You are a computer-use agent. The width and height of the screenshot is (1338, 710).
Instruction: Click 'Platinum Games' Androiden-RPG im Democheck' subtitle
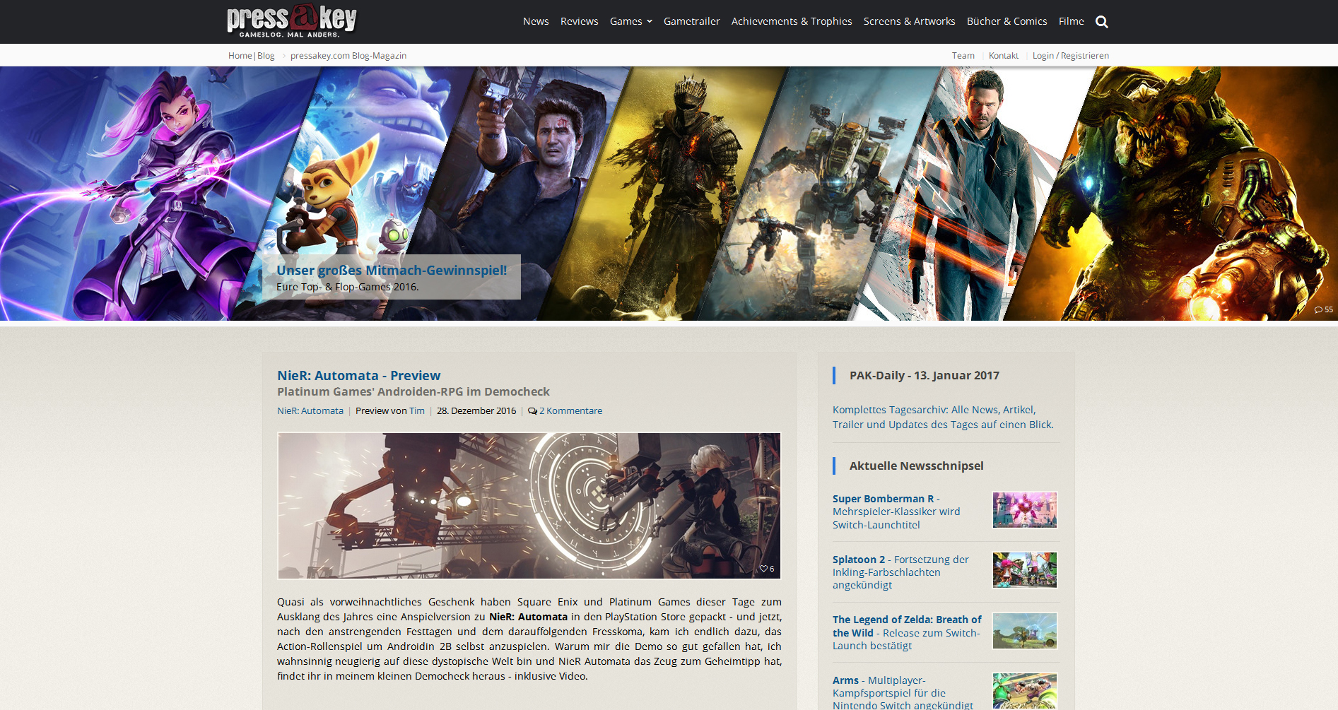413,392
